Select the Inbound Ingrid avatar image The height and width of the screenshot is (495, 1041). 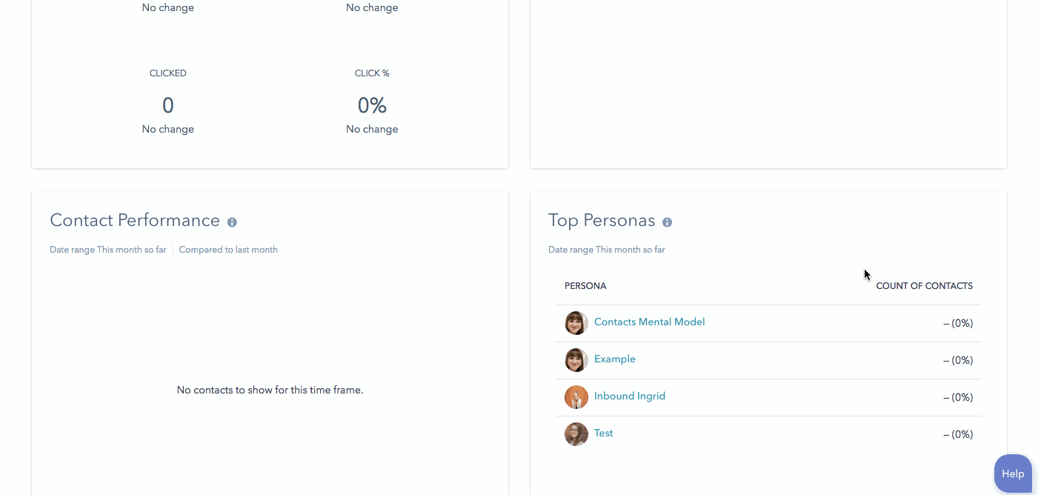(576, 397)
